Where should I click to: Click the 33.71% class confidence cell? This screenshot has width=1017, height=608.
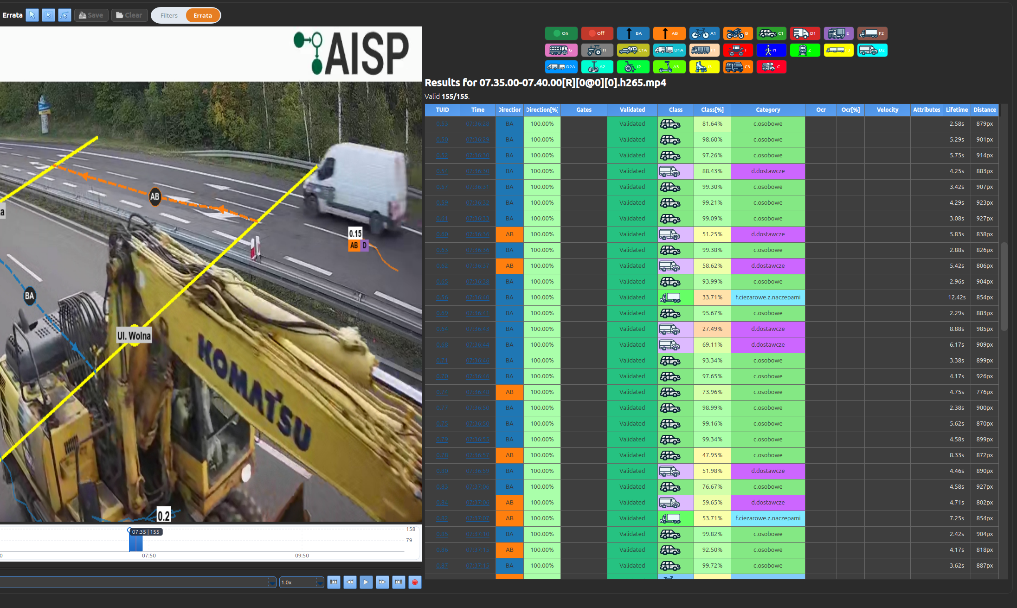pyautogui.click(x=712, y=298)
